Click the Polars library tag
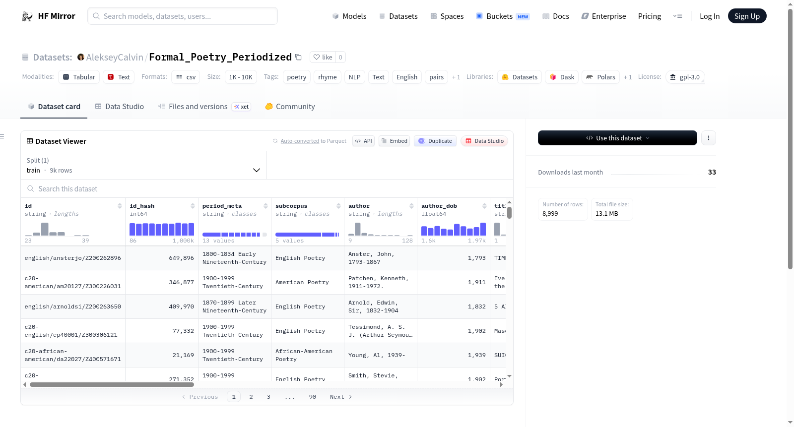This screenshot has height=427, width=794. pos(600,77)
